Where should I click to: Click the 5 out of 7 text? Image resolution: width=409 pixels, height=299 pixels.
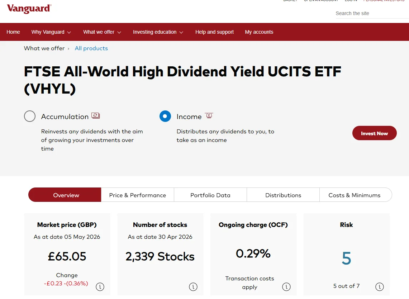point(346,286)
